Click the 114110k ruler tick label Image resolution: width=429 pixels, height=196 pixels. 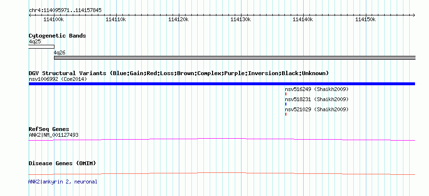pos(116,19)
